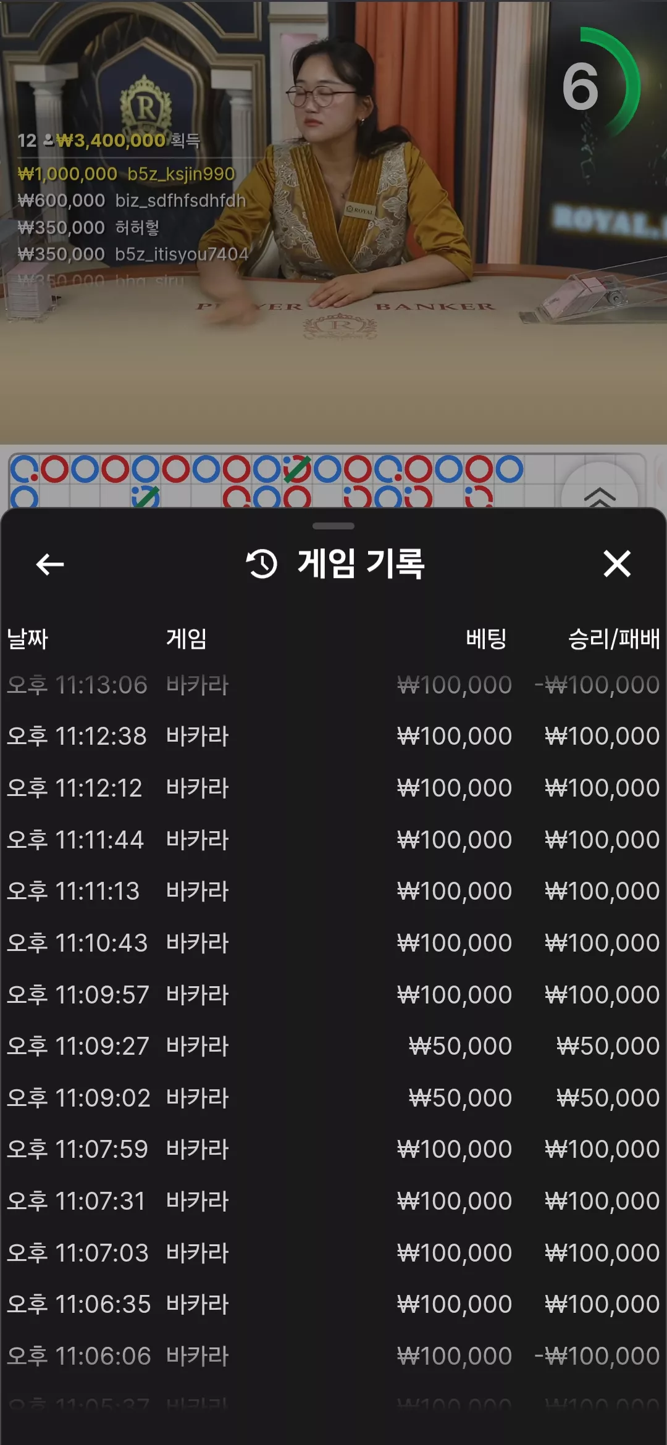The height and width of the screenshot is (1445, 667).
Task: Tap the ₩100,000 bet in the 11:10:43 row
Action: 455,943
